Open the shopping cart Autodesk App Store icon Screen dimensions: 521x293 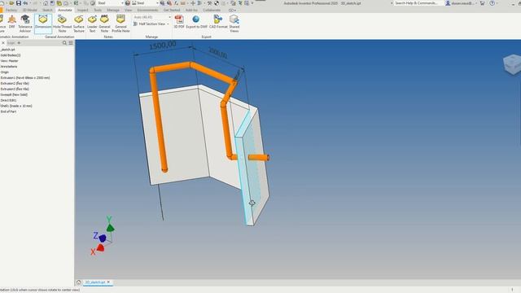click(482, 3)
